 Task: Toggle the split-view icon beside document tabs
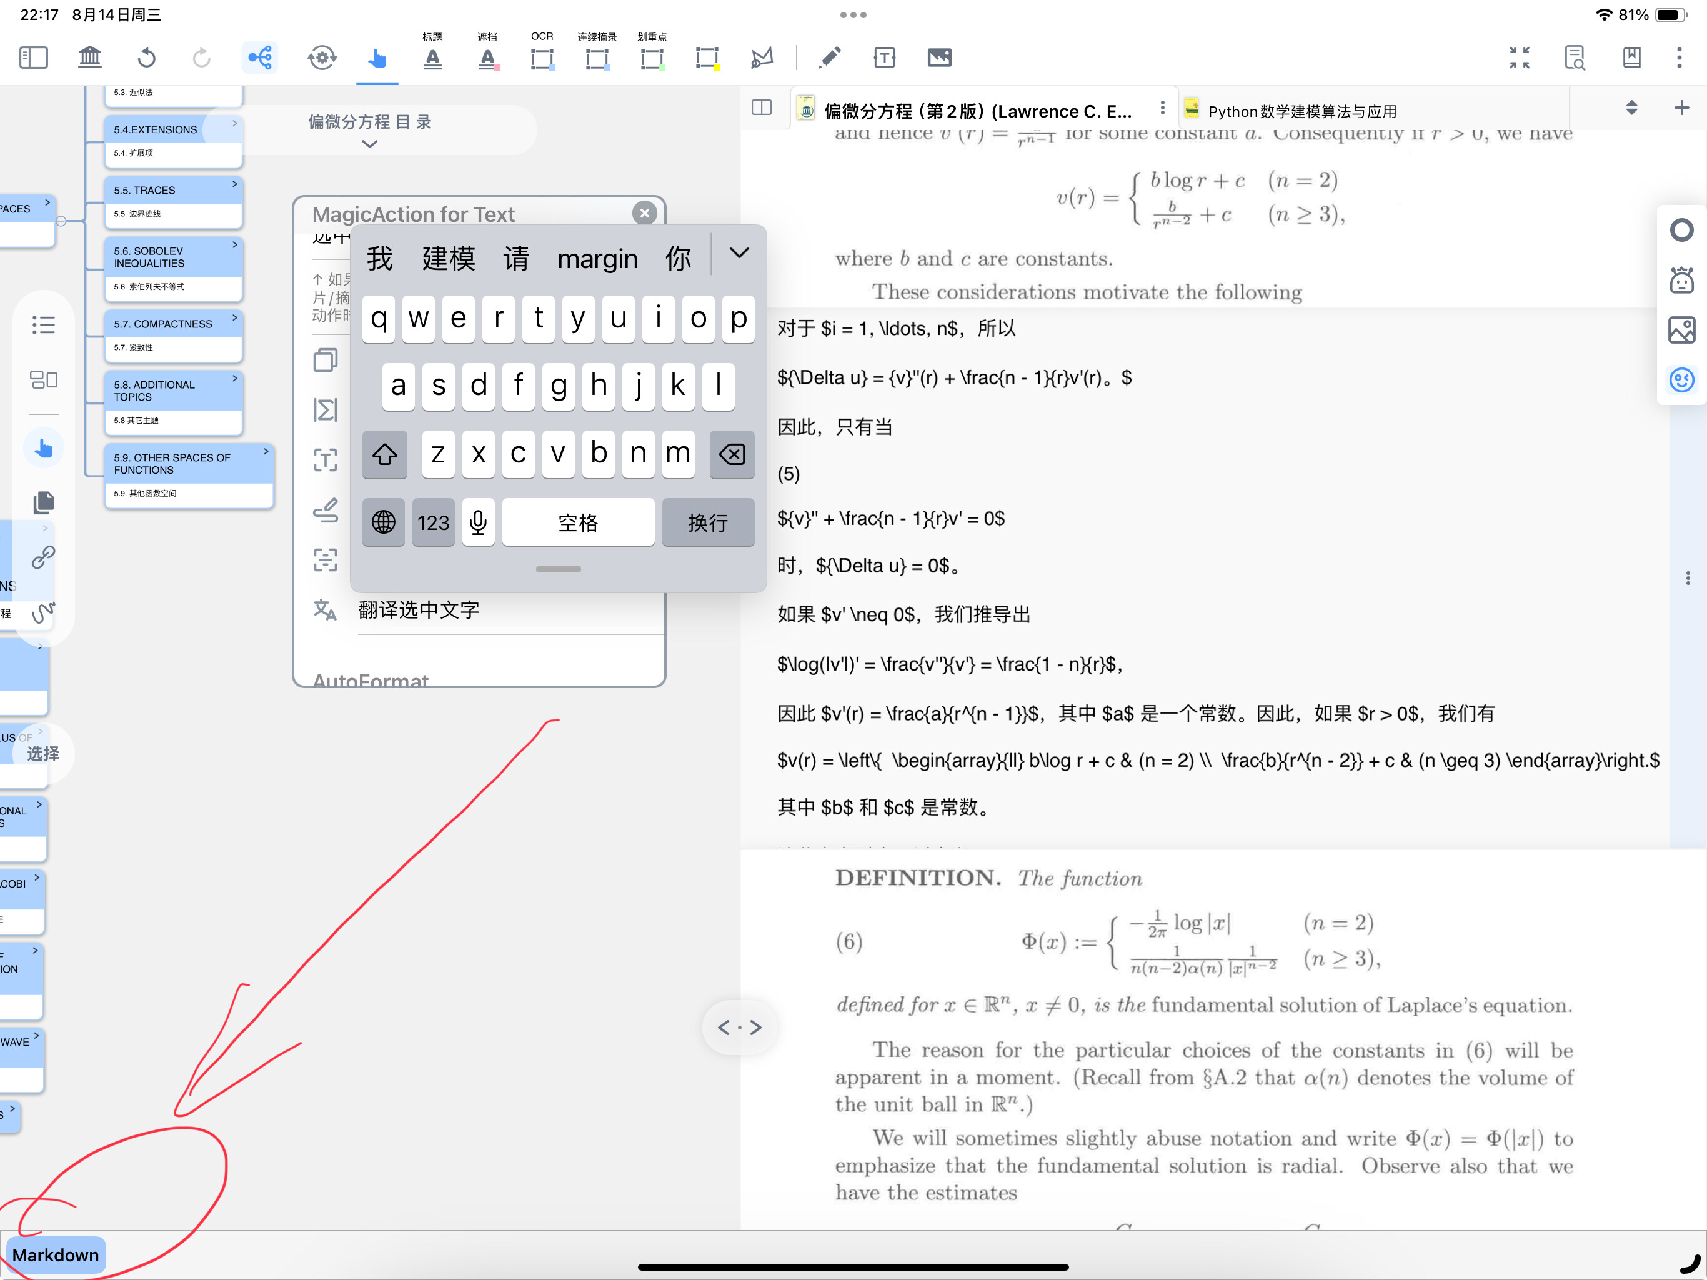pos(762,108)
